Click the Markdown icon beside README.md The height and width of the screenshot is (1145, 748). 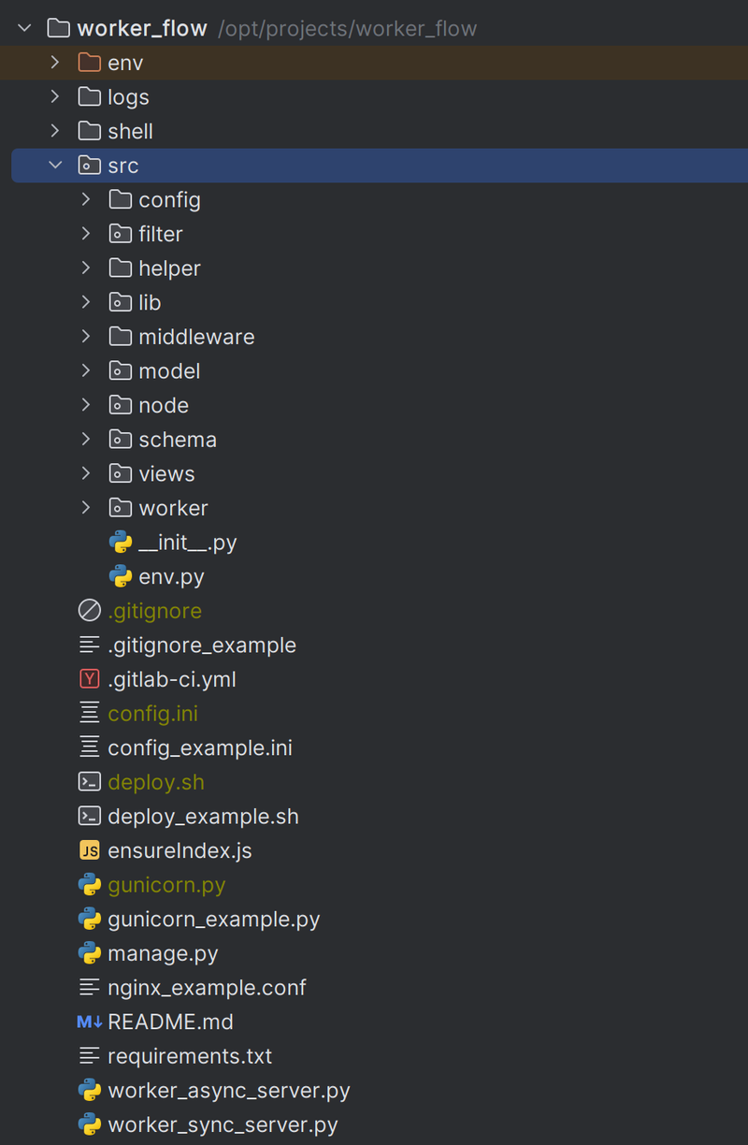pyautogui.click(x=90, y=1022)
